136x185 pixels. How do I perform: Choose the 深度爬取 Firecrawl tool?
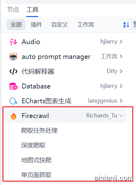pyautogui.click(x=33, y=145)
